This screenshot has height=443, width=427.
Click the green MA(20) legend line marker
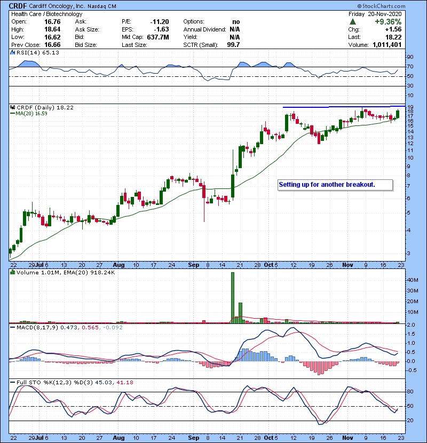pyautogui.click(x=12, y=114)
